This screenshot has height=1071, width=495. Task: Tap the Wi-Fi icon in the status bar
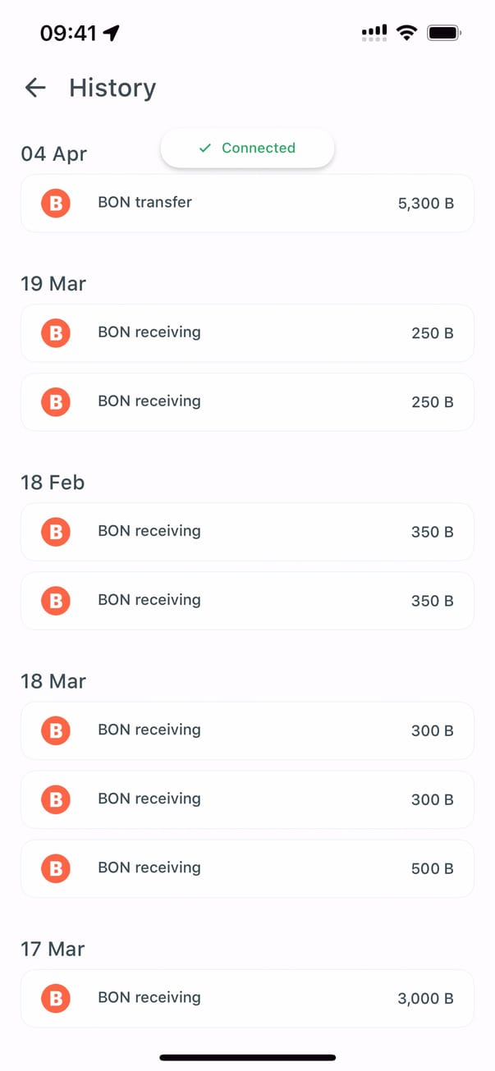406,33
